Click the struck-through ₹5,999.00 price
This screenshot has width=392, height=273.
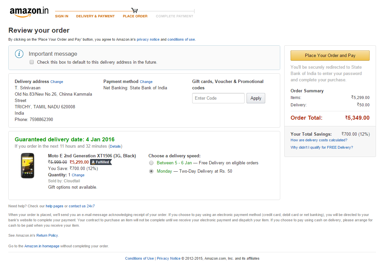coord(57,162)
